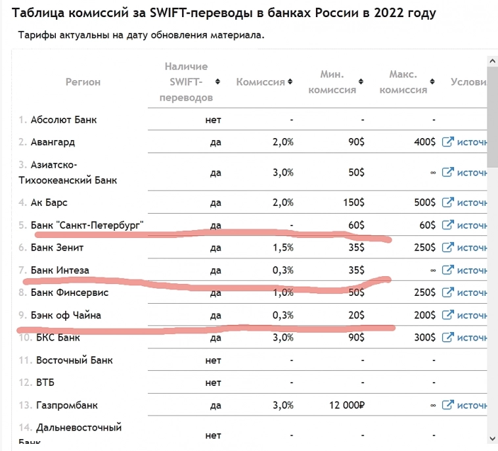Image resolution: width=498 pixels, height=451 pixels.
Task: Select Банк "Санкт-Петербург" name
Action: click(87, 225)
